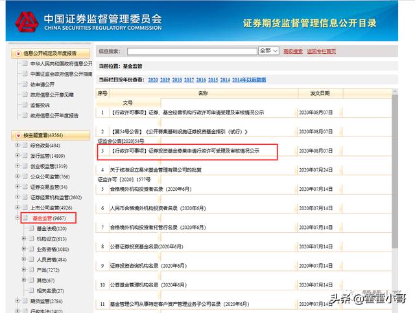Click the page icon beside 相关名录(27)
Viewport: 415px width, 313px height.
point(31,290)
